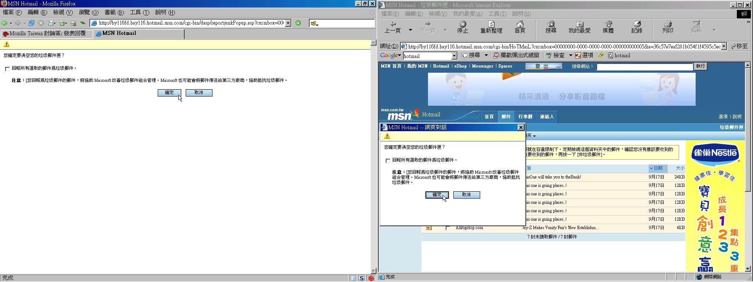This screenshot has height=282, width=753.
Task: Click the 列印 print button in IE toolbar
Action: tap(668, 28)
